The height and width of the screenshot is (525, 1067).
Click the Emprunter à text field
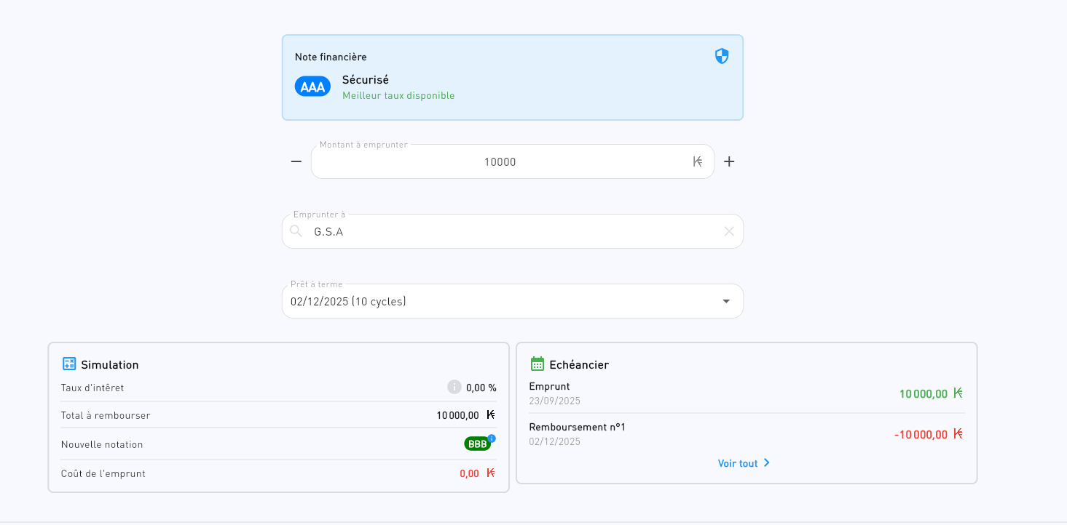pyautogui.click(x=510, y=232)
